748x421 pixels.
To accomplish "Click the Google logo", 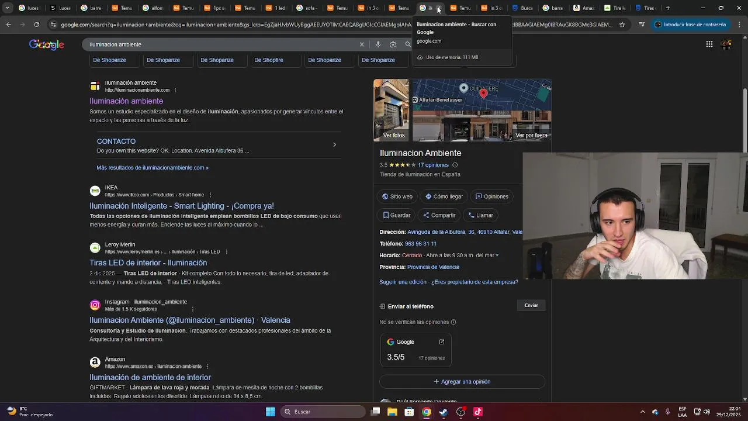I will point(47,45).
